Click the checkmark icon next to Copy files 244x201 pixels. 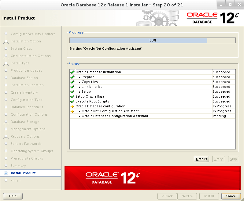point(72,82)
